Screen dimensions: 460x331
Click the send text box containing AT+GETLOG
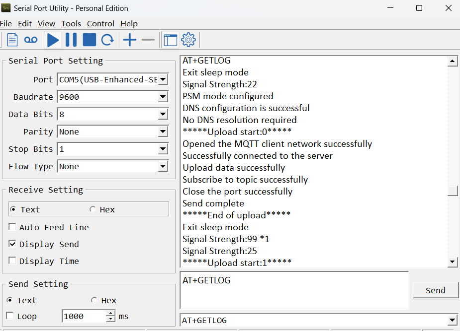(294, 290)
